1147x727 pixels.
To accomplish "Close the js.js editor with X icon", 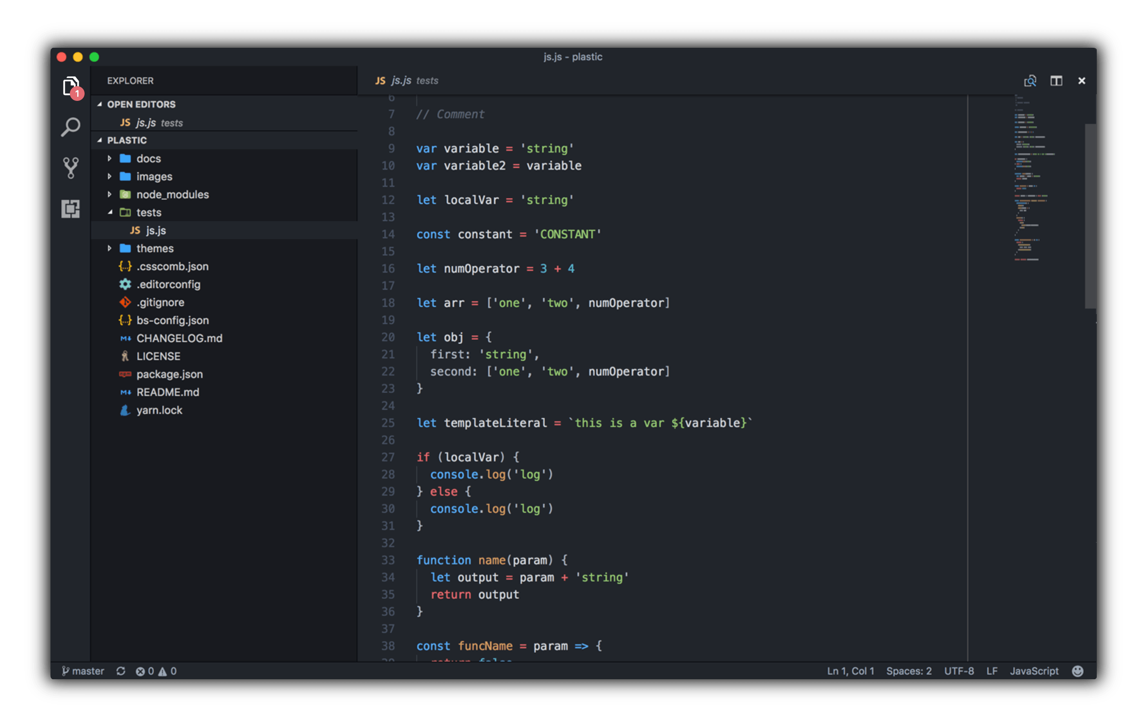I will pyautogui.click(x=1082, y=81).
